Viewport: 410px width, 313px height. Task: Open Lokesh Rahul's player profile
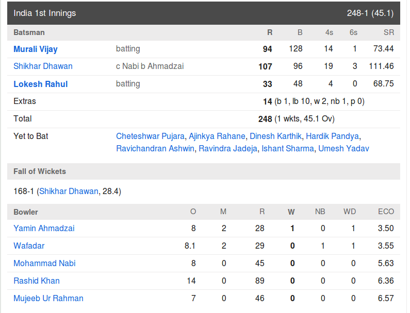pyautogui.click(x=41, y=84)
